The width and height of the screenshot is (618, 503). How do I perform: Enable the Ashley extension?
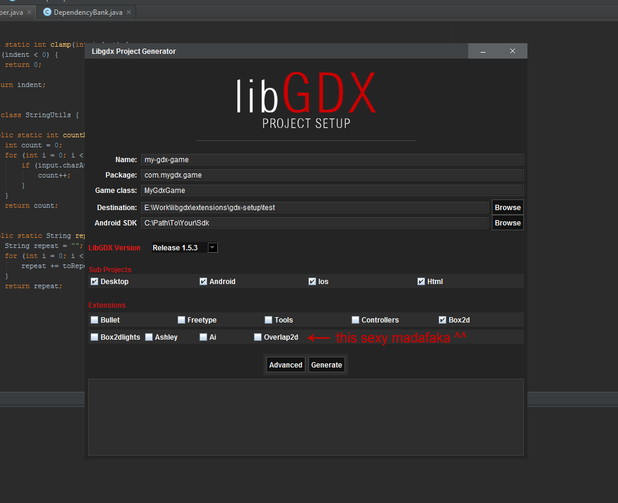pyautogui.click(x=149, y=337)
